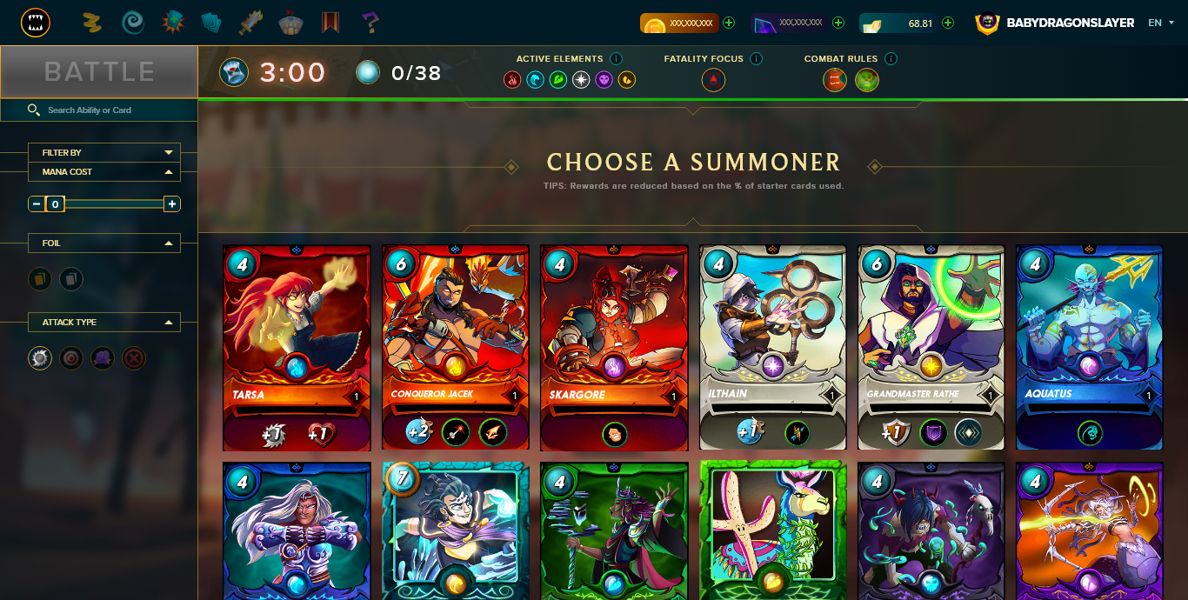Open the card collection icon in the top navigation
This screenshot has height=600, width=1188.
(x=211, y=23)
